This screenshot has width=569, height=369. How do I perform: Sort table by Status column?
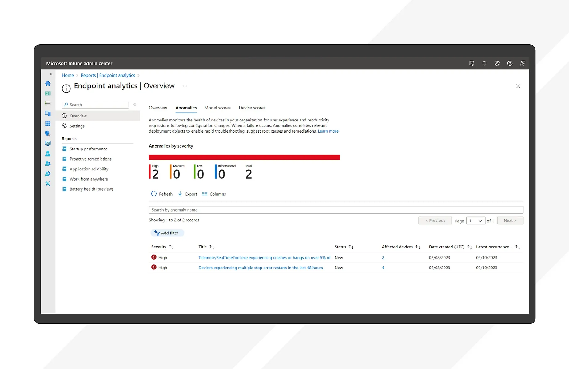351,247
